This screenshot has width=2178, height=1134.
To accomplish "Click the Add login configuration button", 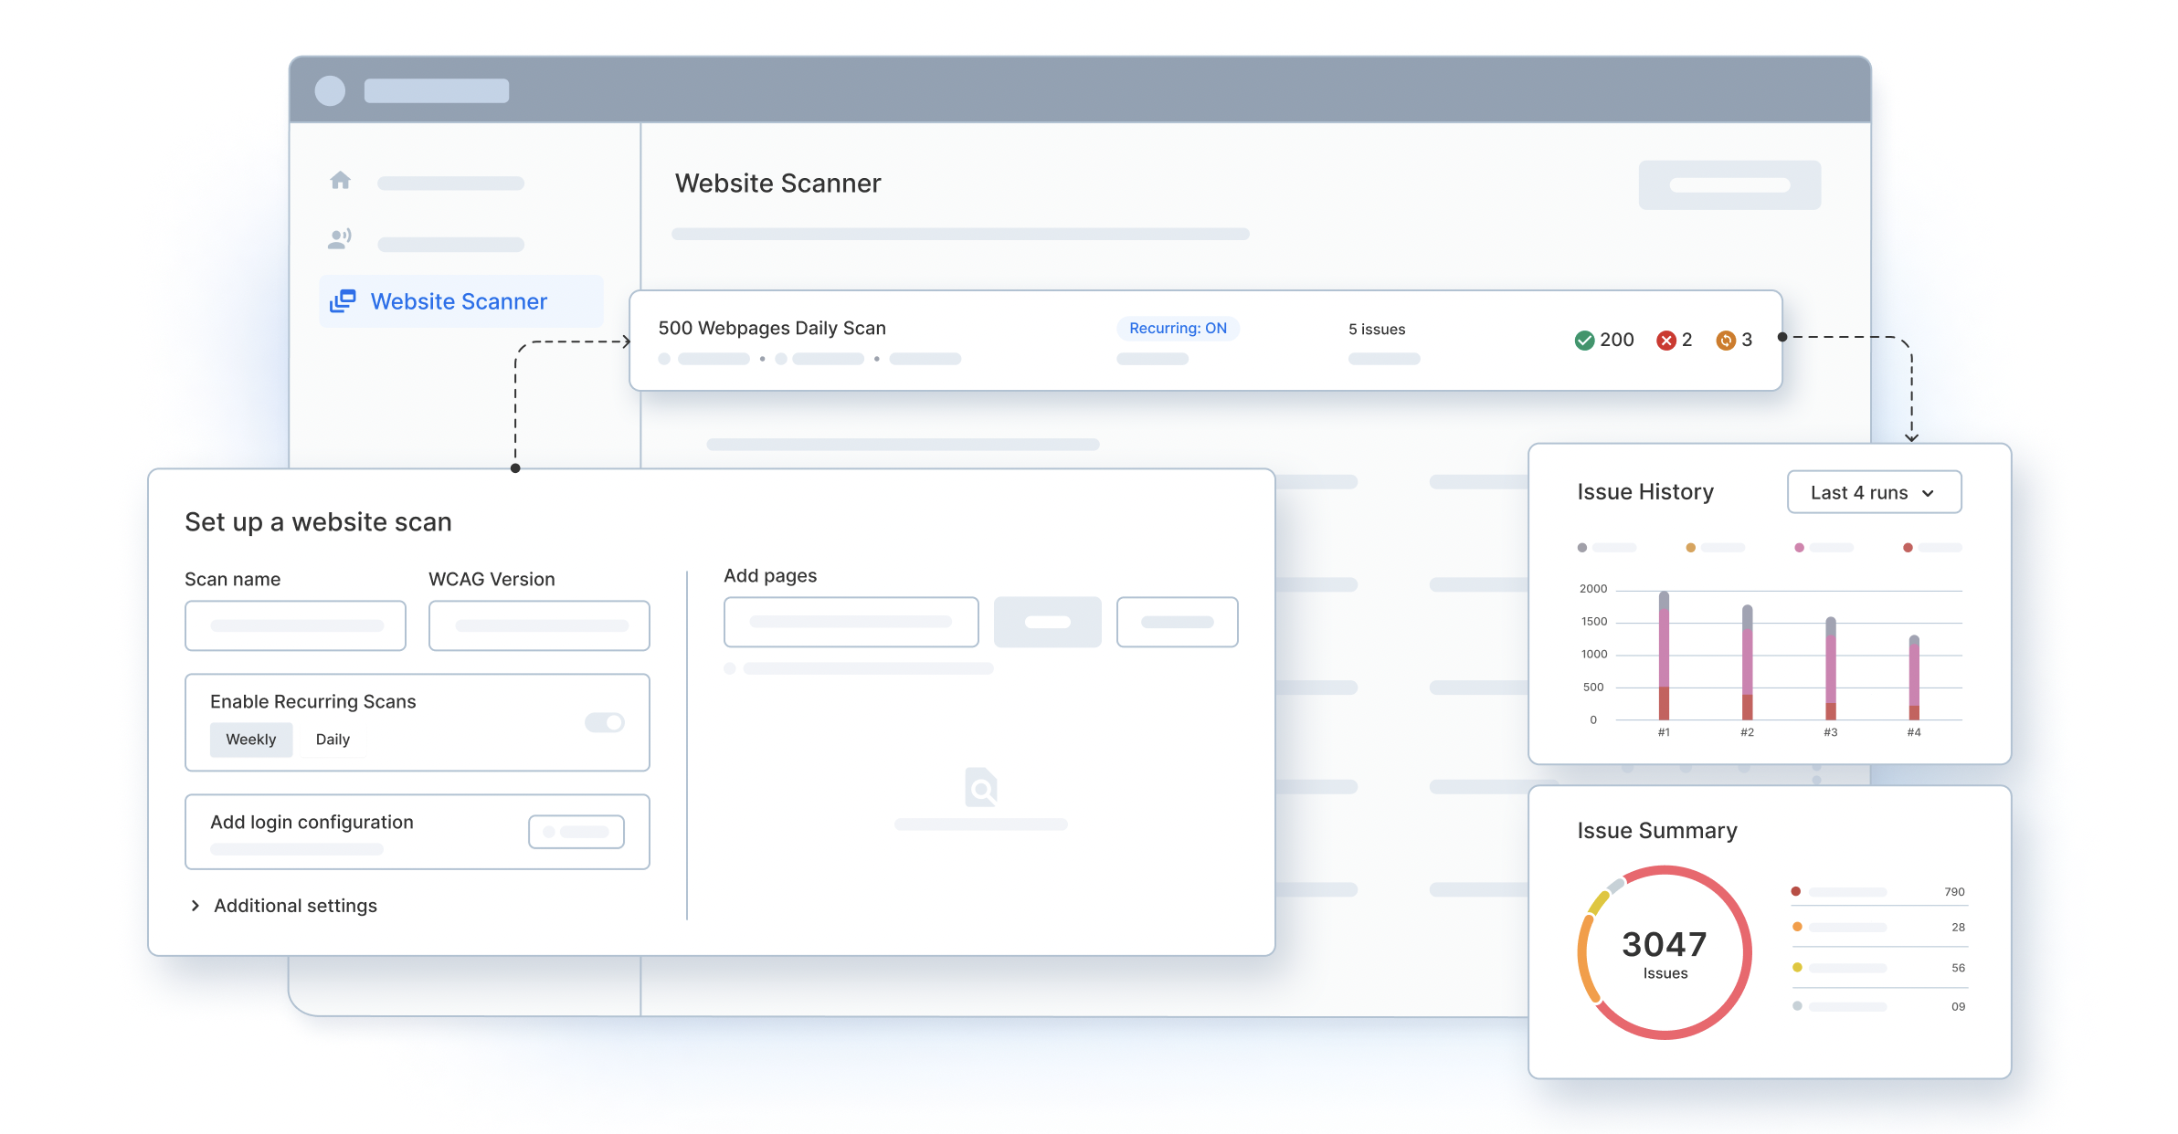I will (576, 830).
